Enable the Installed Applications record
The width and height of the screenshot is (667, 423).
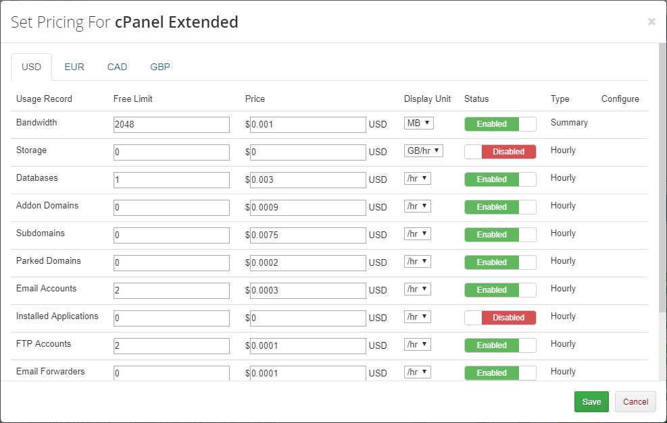[500, 317]
